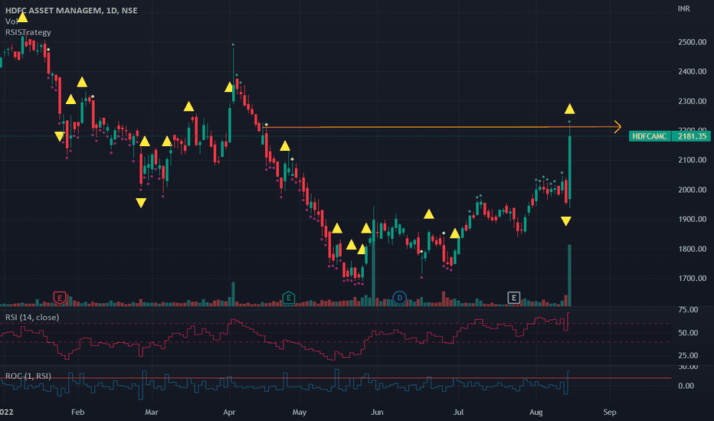Click the yellow up-triangle beside the Vol label

tap(22, 18)
